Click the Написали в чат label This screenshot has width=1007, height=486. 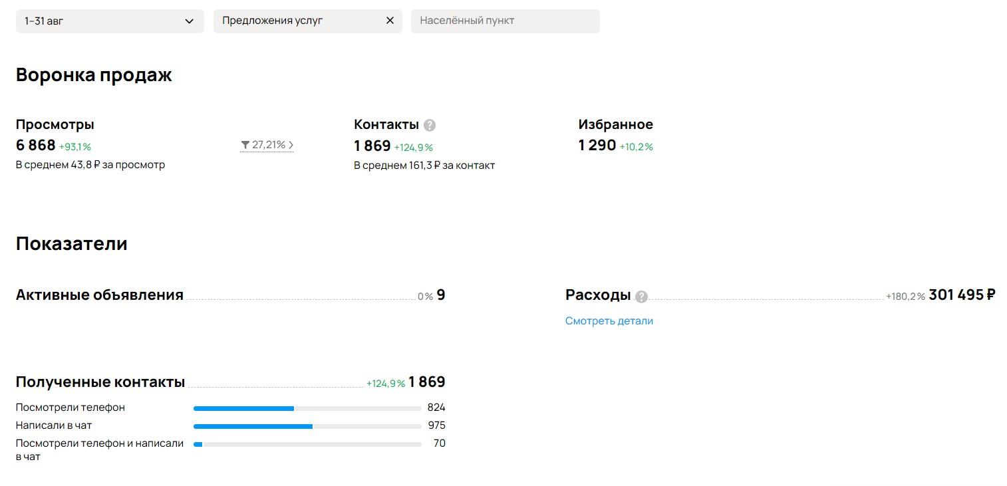coord(54,425)
